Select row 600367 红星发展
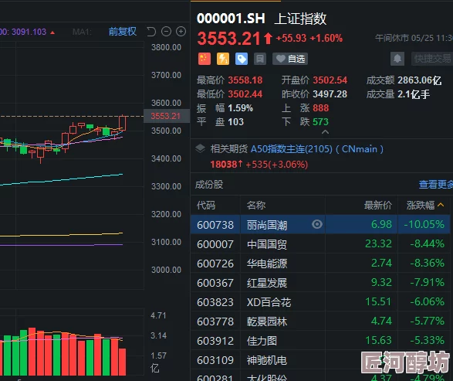The image size is (453, 381). point(320,282)
